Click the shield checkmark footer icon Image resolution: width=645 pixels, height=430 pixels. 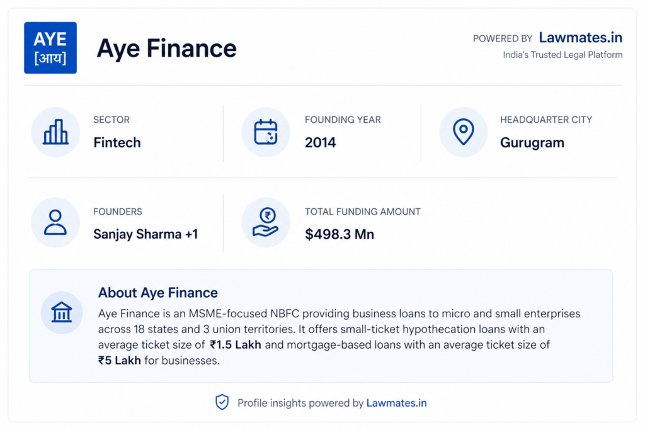point(222,402)
